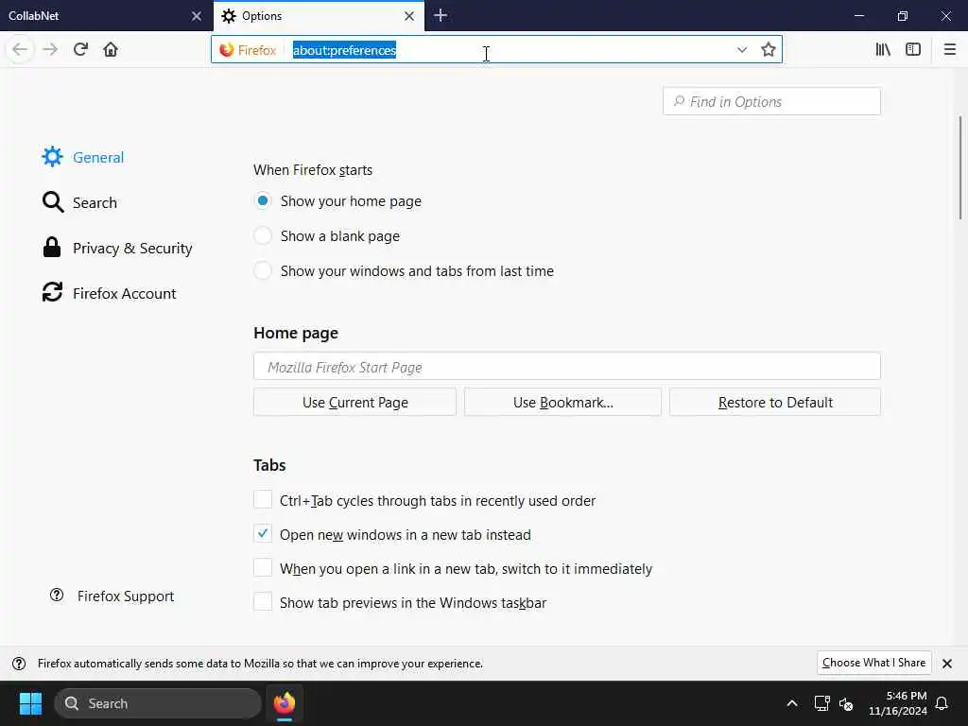This screenshot has width=968, height=726.
Task: Select Show your windows and tabs from last time
Action: pos(263,270)
